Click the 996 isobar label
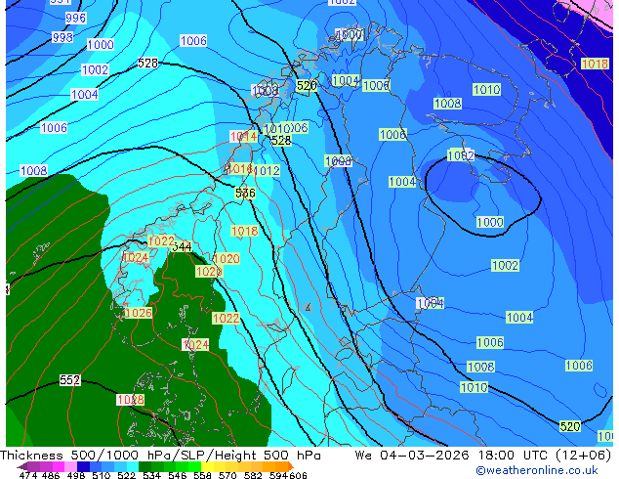619x479 pixels. pyautogui.click(x=75, y=18)
